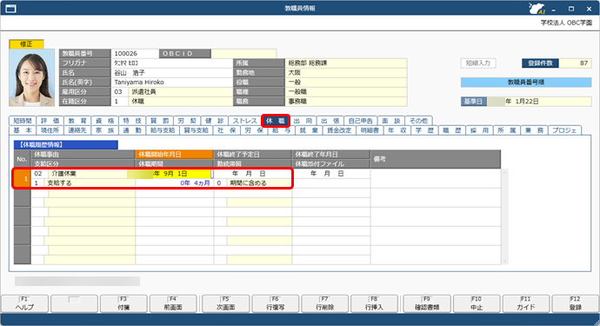600x326 pixels.
Task: Select the 労契 tab
Action: pos(187,121)
